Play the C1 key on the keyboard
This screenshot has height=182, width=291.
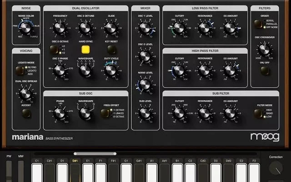click(x=36, y=173)
